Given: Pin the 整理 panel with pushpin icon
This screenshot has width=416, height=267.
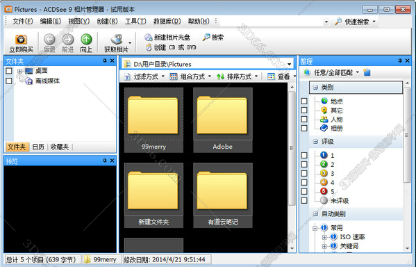Looking at the screenshot, I should [400, 60].
